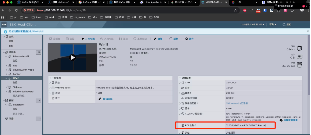The height and width of the screenshot is (135, 311).
Task: Select datastore1 in the navigator
Action: (x=19, y=105)
